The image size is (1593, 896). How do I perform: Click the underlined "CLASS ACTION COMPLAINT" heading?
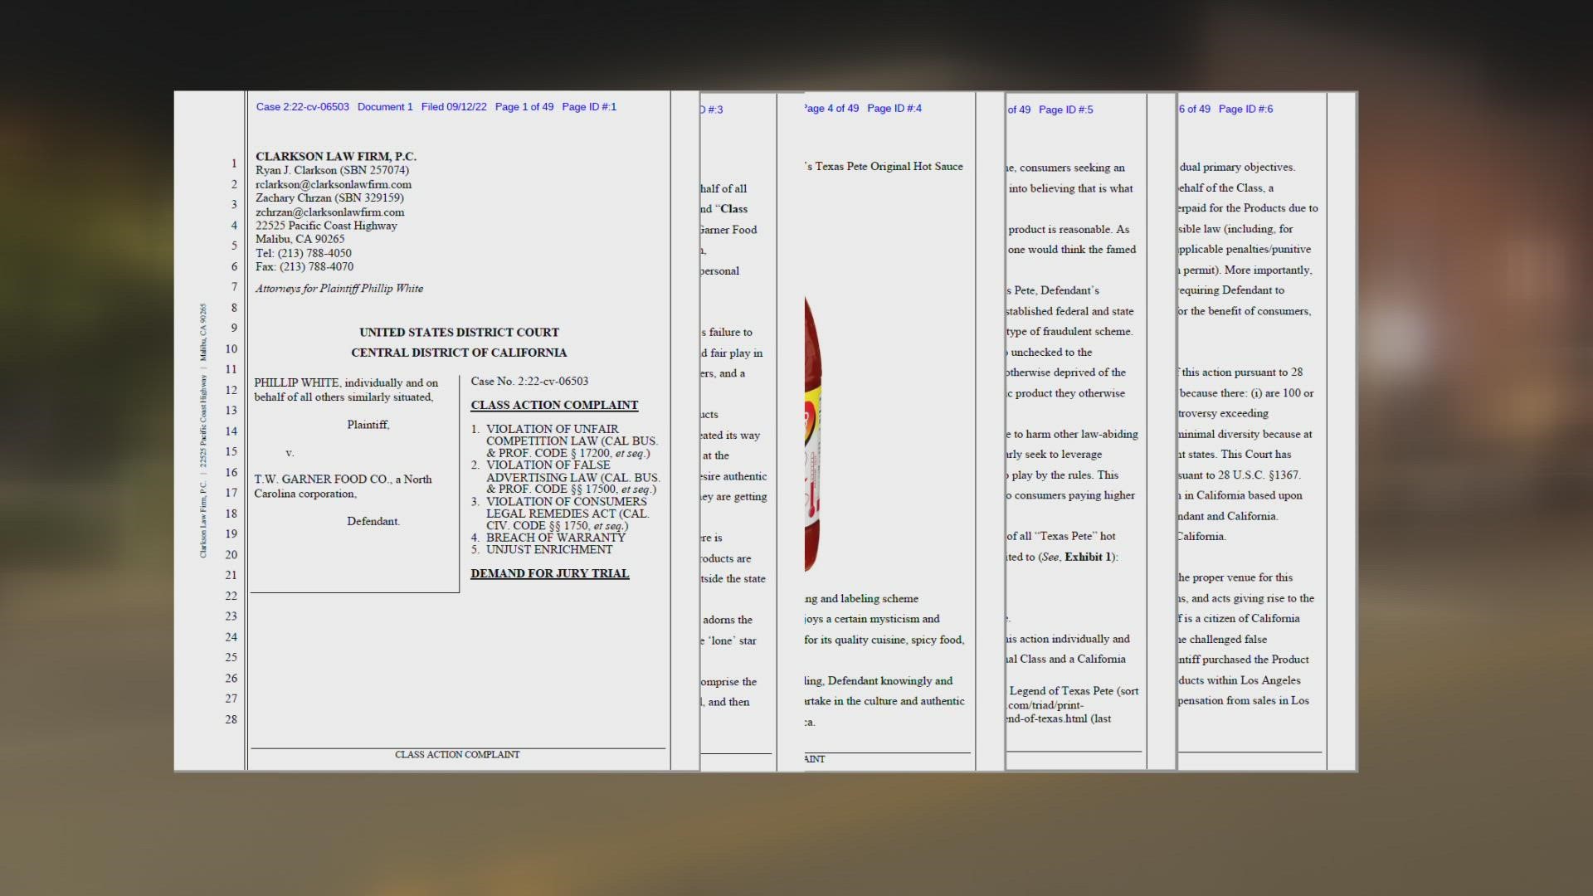(554, 405)
